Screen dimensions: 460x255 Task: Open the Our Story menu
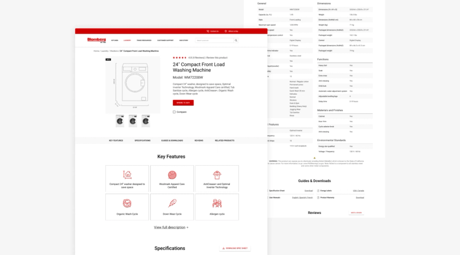click(184, 40)
